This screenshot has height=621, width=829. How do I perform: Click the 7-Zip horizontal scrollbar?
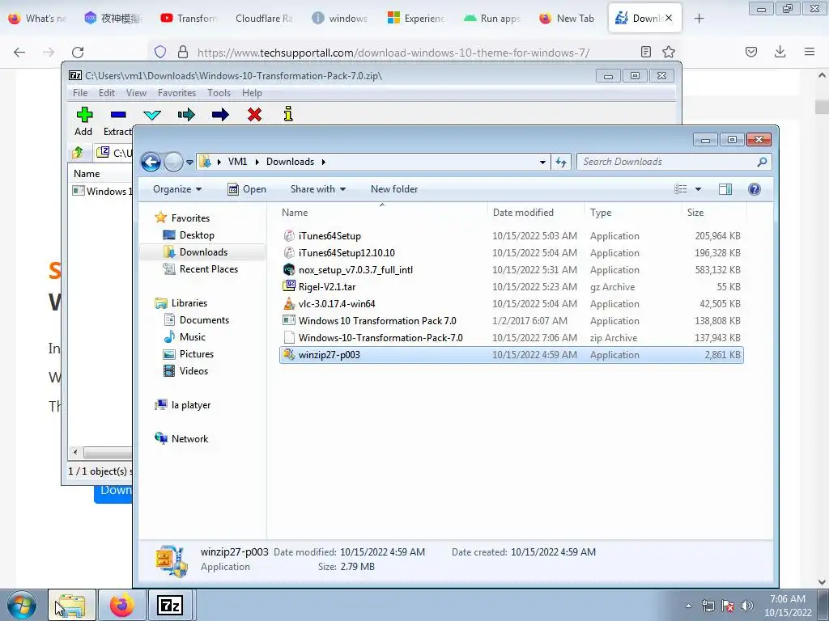tap(106, 453)
